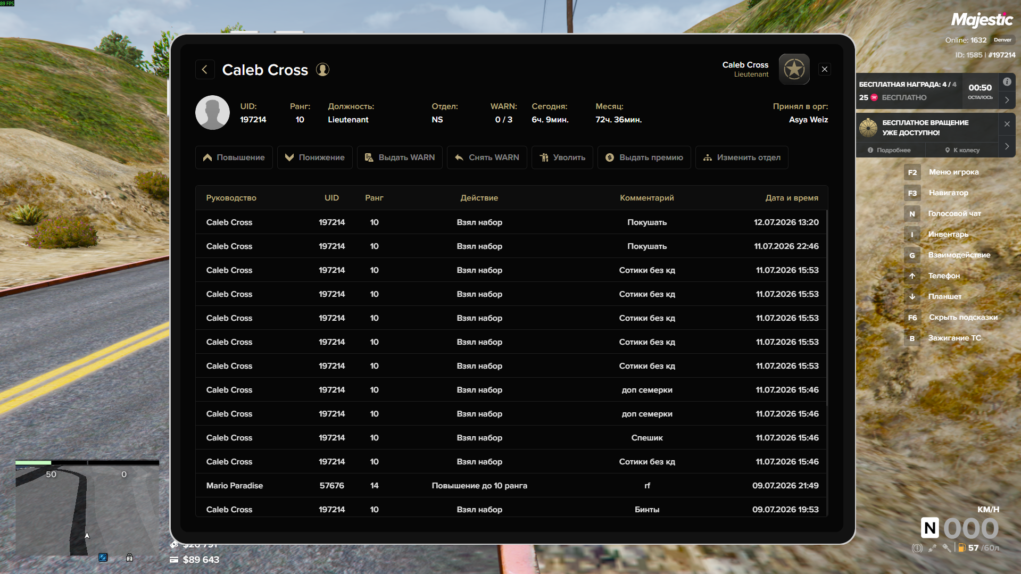The width and height of the screenshot is (1021, 574).
Task: Click the Majestic logo
Action: tap(982, 20)
